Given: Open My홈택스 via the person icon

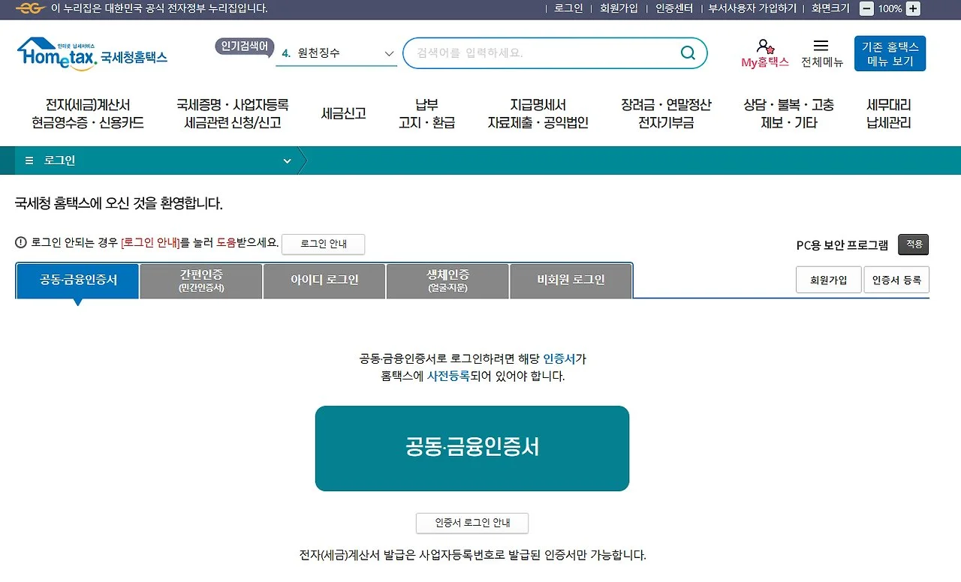Looking at the screenshot, I should tap(765, 46).
